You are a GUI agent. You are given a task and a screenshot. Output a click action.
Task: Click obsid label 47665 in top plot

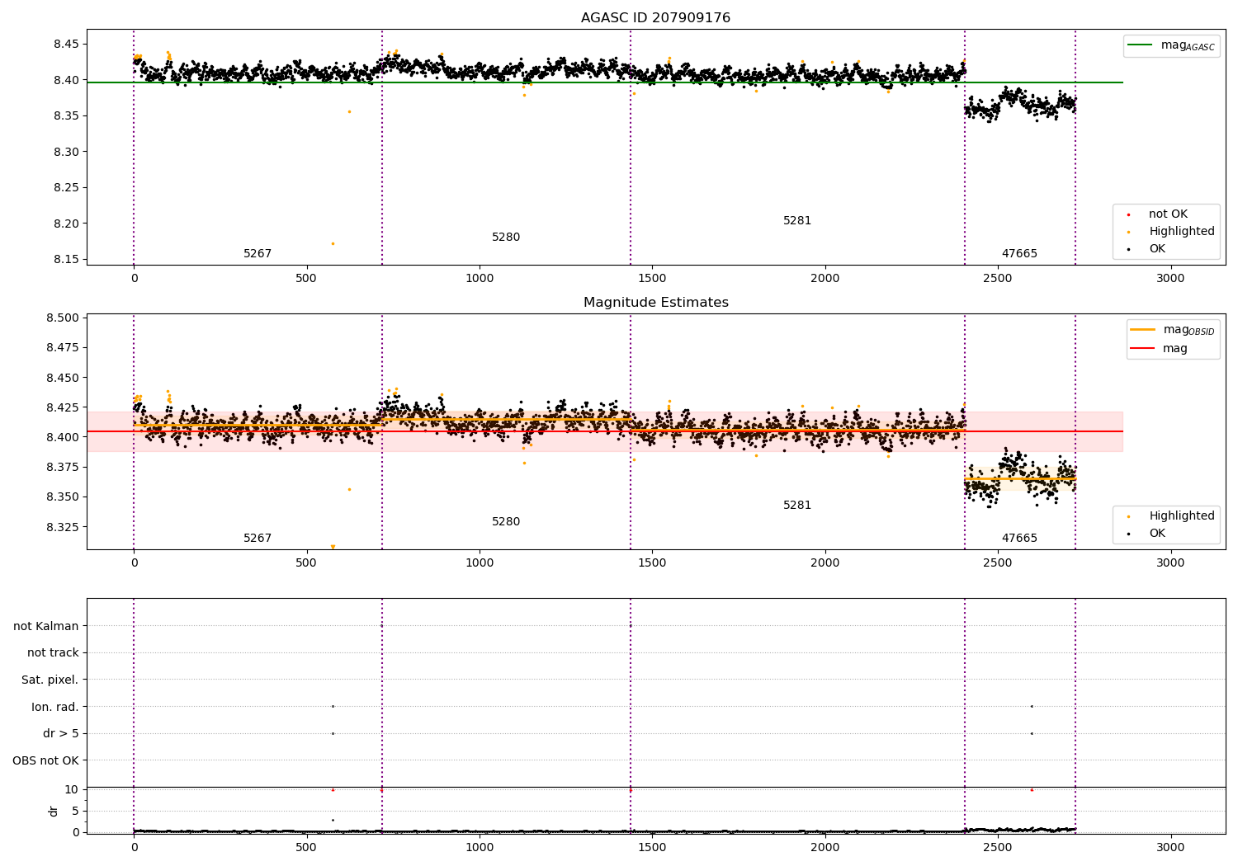1019,253
